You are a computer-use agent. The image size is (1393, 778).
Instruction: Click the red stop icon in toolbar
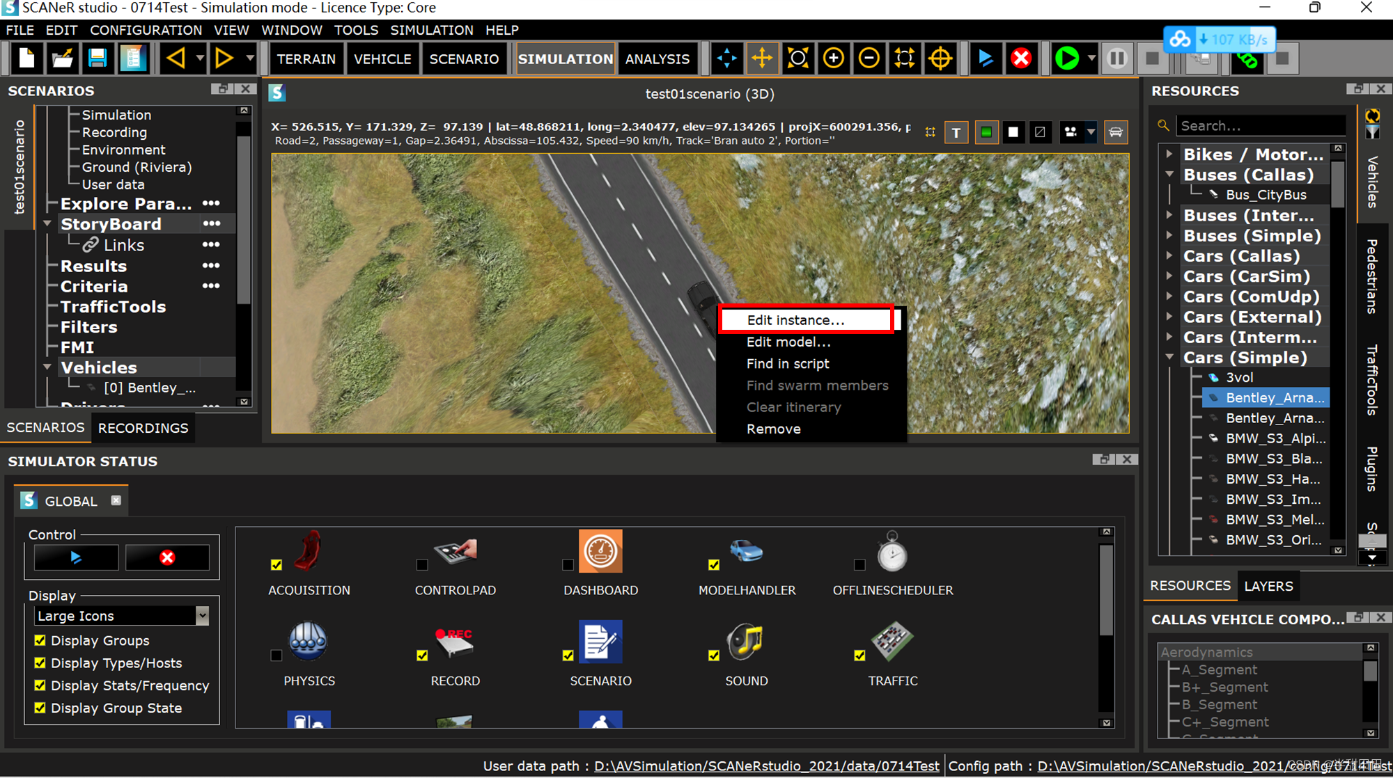coord(1021,58)
